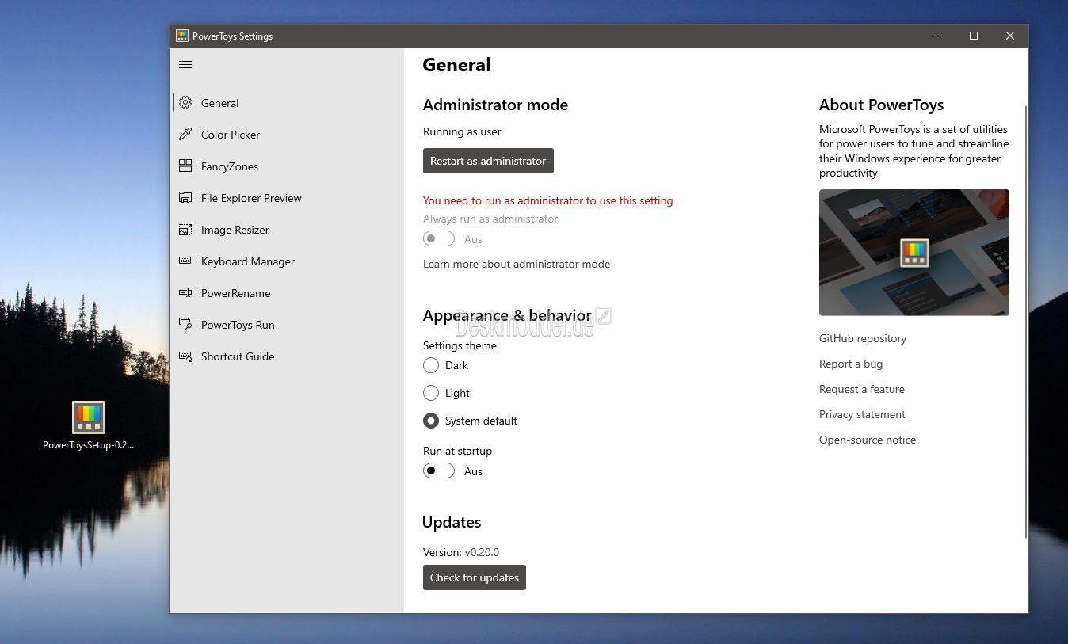This screenshot has height=644, width=1068.
Task: Click the PowerRename icon
Action: (x=185, y=292)
